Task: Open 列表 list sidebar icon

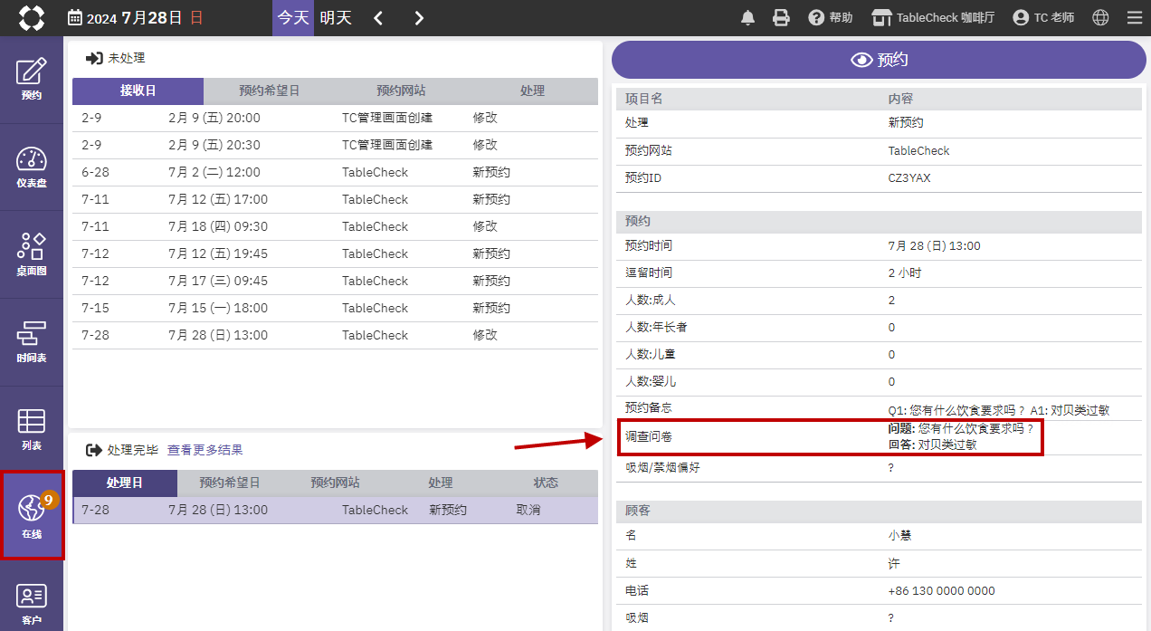Action: (x=32, y=430)
